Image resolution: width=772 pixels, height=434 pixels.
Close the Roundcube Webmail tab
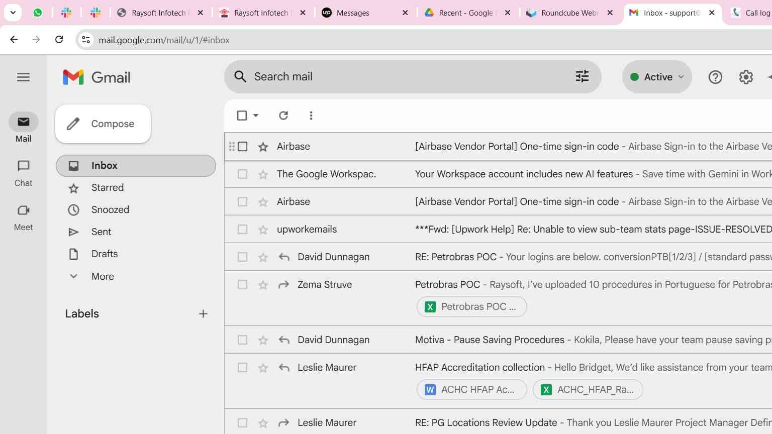[x=610, y=13]
